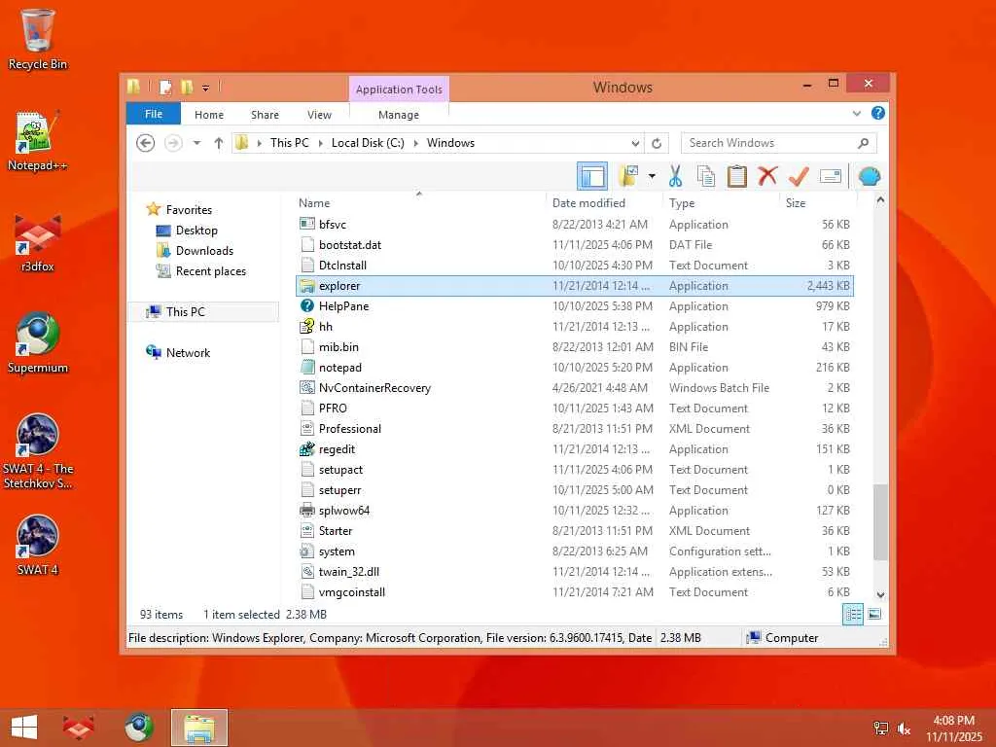The image size is (996, 747).
Task: Go back with the Back arrow
Action: (146, 143)
